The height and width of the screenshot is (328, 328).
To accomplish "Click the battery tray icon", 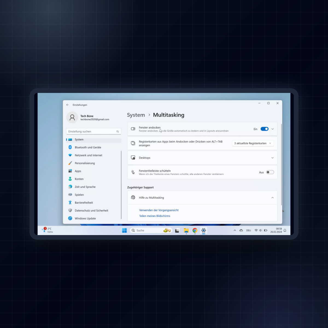I will [x=266, y=230].
